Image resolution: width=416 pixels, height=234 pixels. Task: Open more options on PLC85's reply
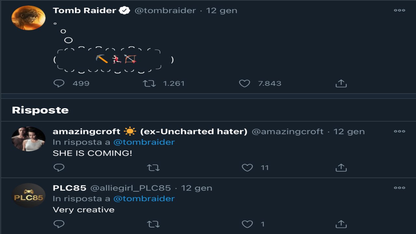(x=399, y=188)
